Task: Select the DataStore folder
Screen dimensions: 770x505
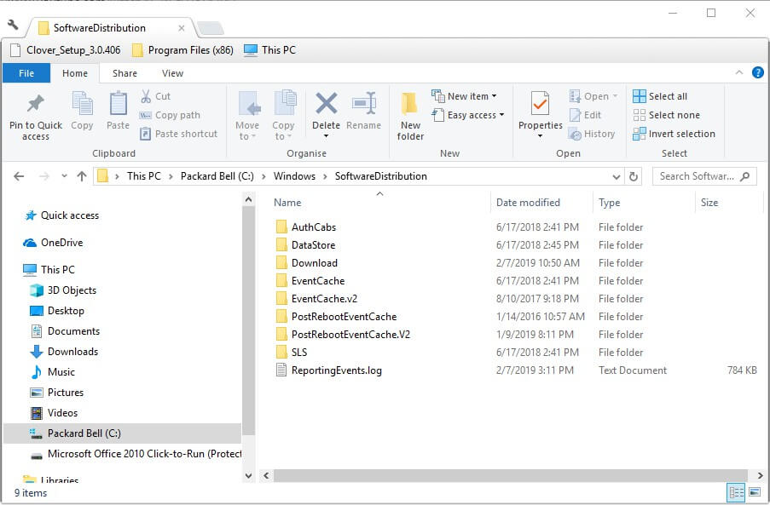Action: (313, 245)
